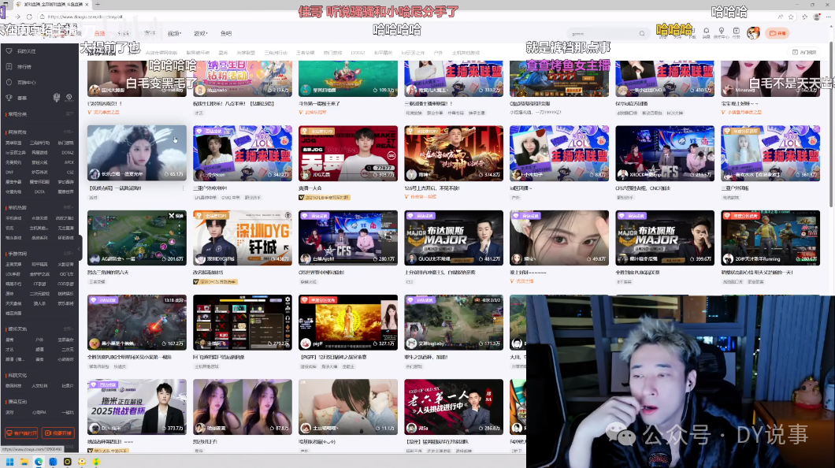Open the 无畏 JDG stream thumbnail
Image resolution: width=835 pixels, height=468 pixels.
[x=348, y=154]
